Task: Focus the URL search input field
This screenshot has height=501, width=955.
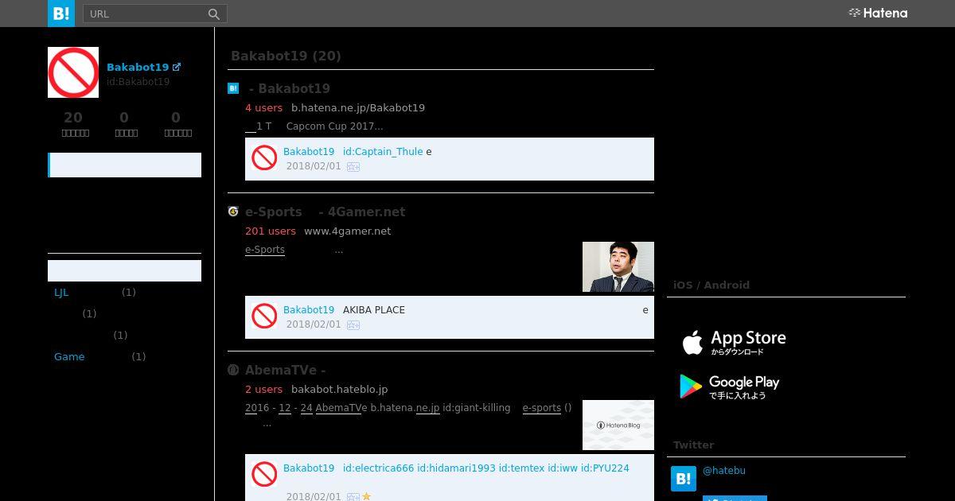Action: 144,14
